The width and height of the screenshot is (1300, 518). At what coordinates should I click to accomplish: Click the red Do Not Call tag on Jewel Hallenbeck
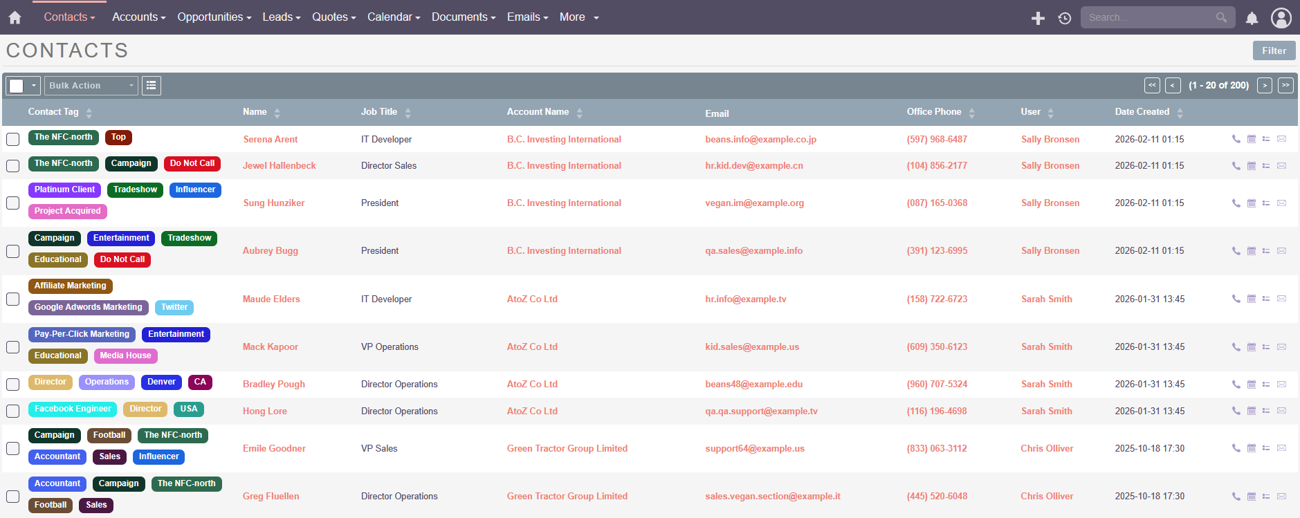192,164
